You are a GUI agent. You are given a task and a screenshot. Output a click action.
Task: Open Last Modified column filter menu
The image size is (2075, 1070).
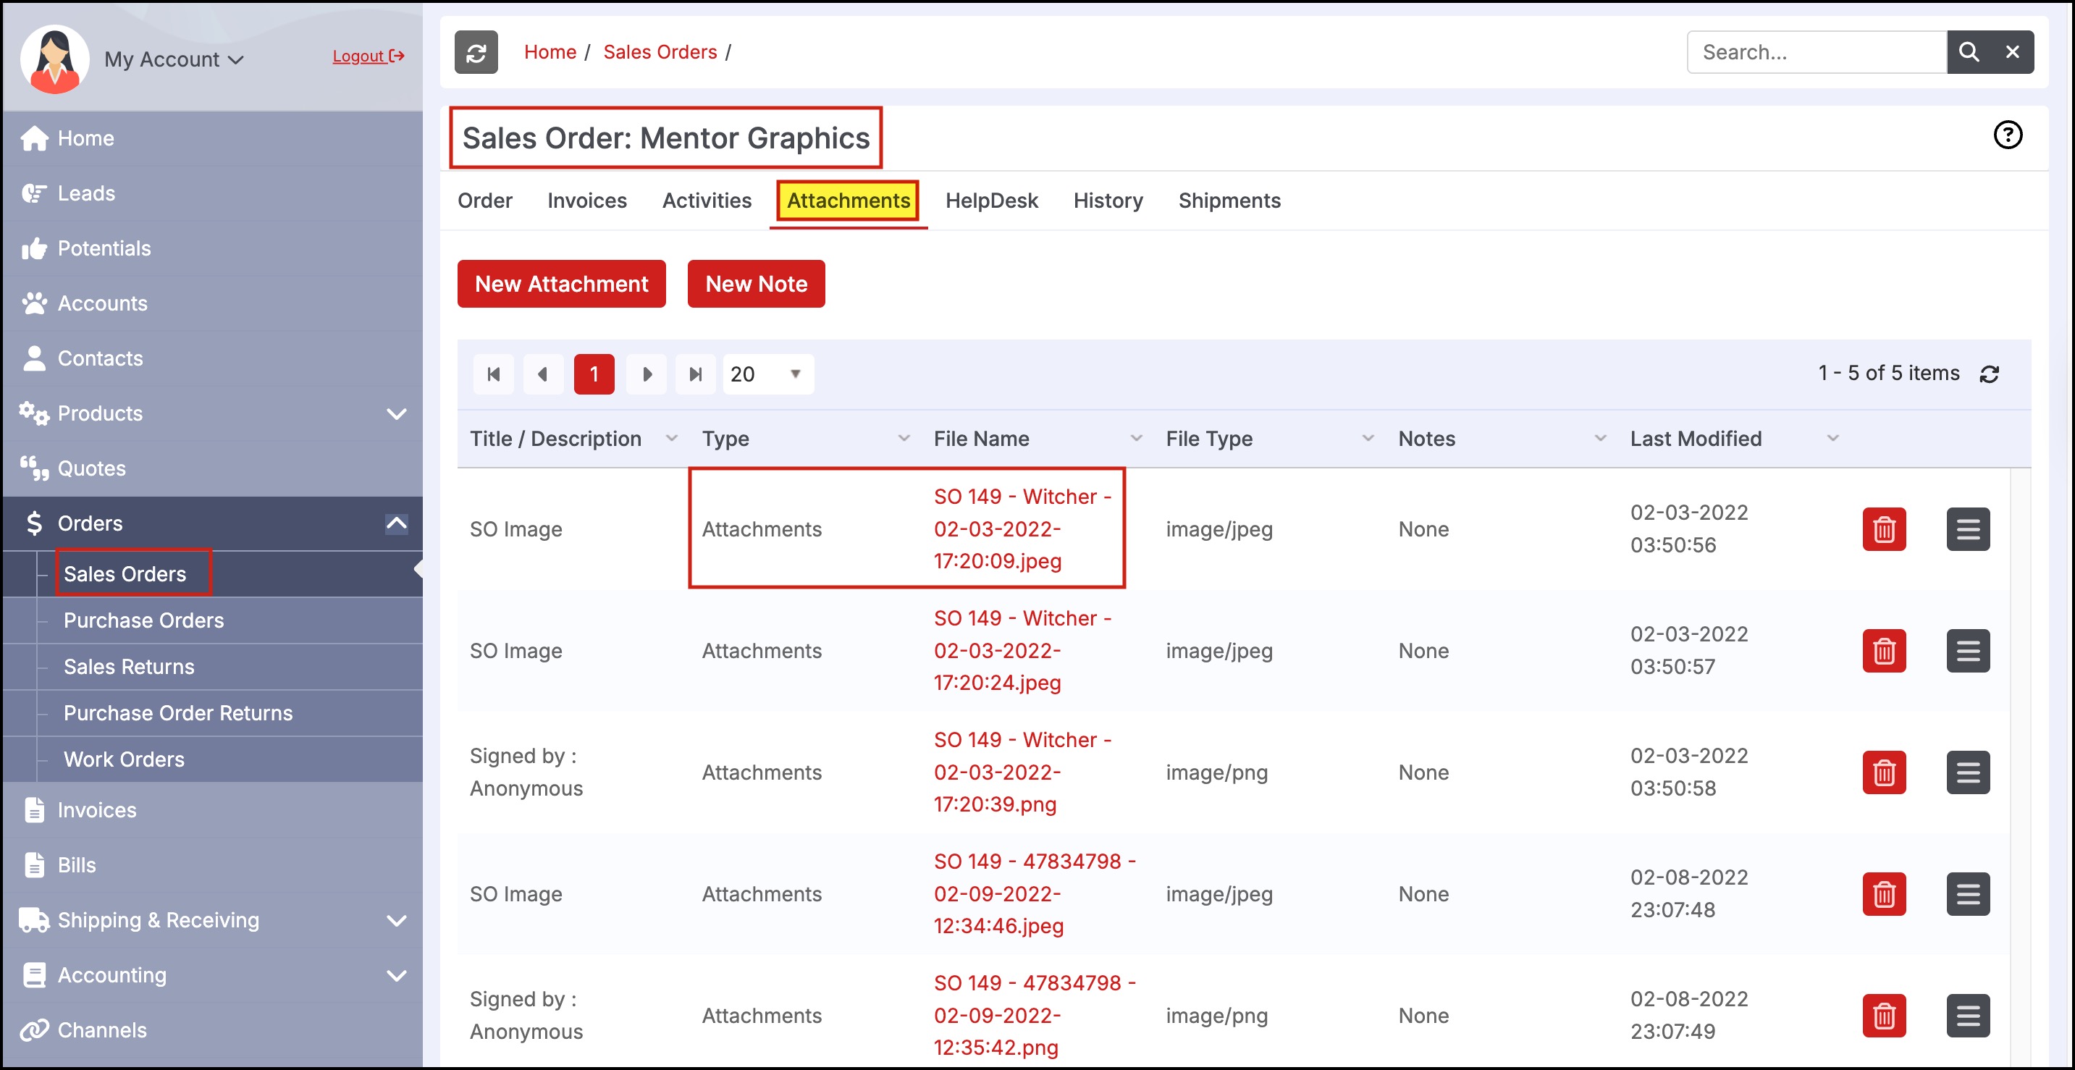coord(1833,438)
